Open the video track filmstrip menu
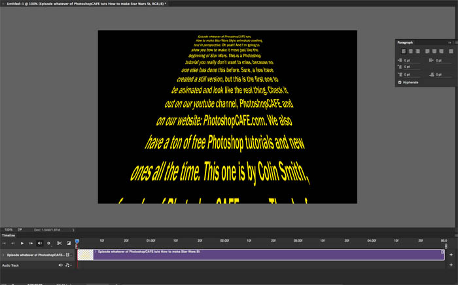The image size is (458, 285). click(69, 254)
